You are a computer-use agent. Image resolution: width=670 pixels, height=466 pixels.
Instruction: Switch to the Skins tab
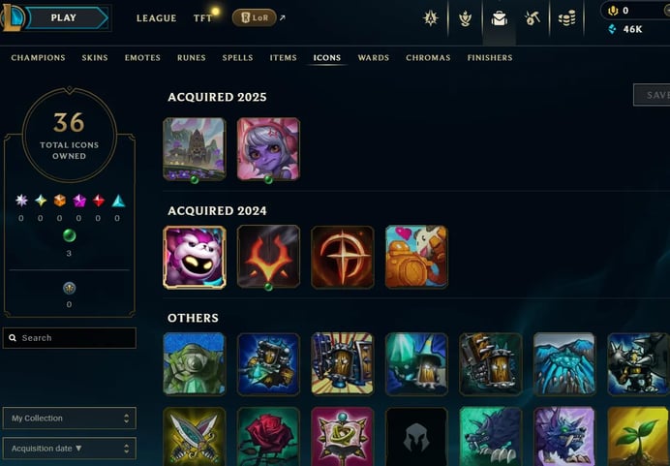click(95, 58)
